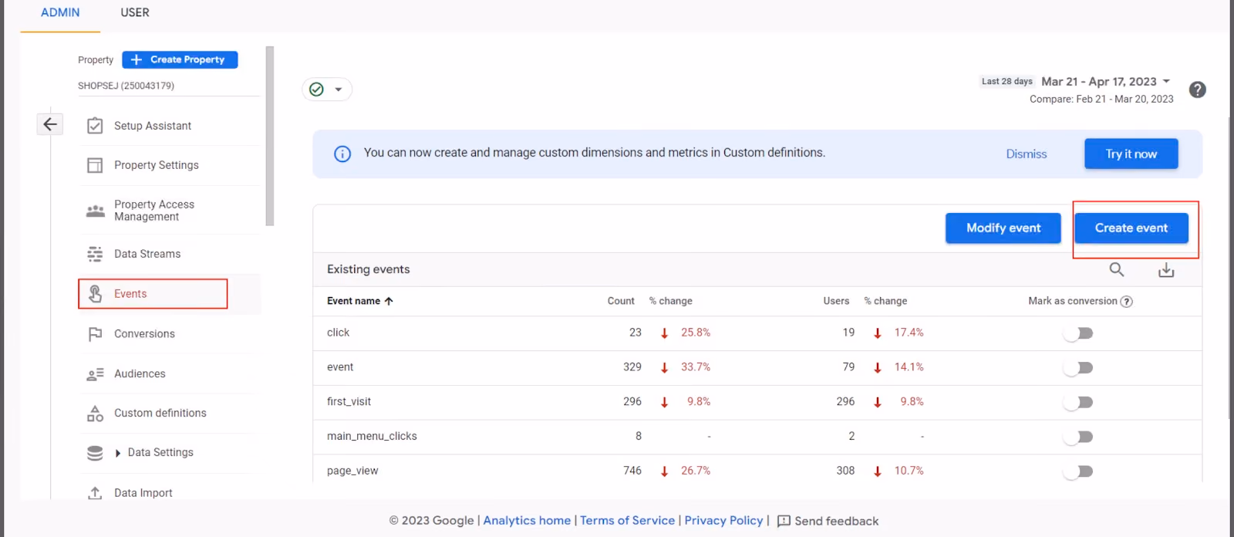1234x537 pixels.
Task: Click the page_view event name
Action: [352, 471]
